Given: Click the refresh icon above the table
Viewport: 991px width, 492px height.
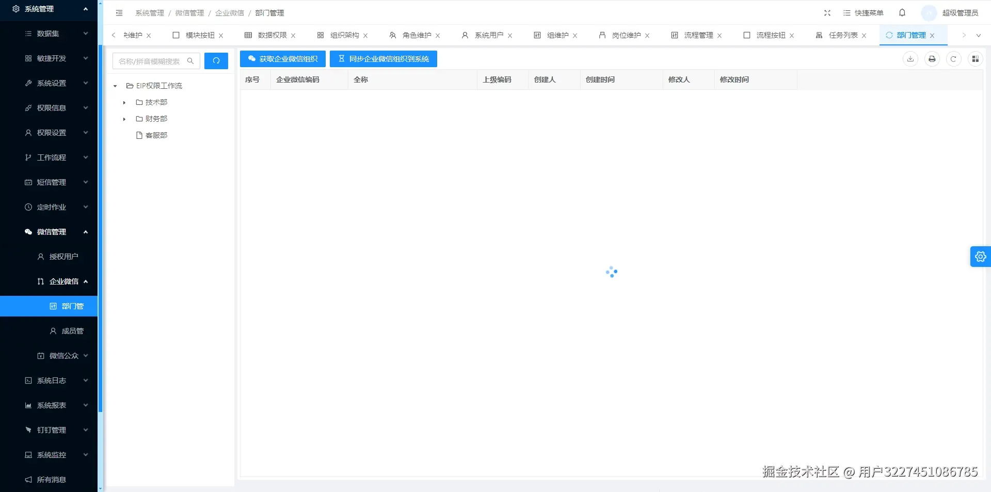Looking at the screenshot, I should (x=953, y=59).
